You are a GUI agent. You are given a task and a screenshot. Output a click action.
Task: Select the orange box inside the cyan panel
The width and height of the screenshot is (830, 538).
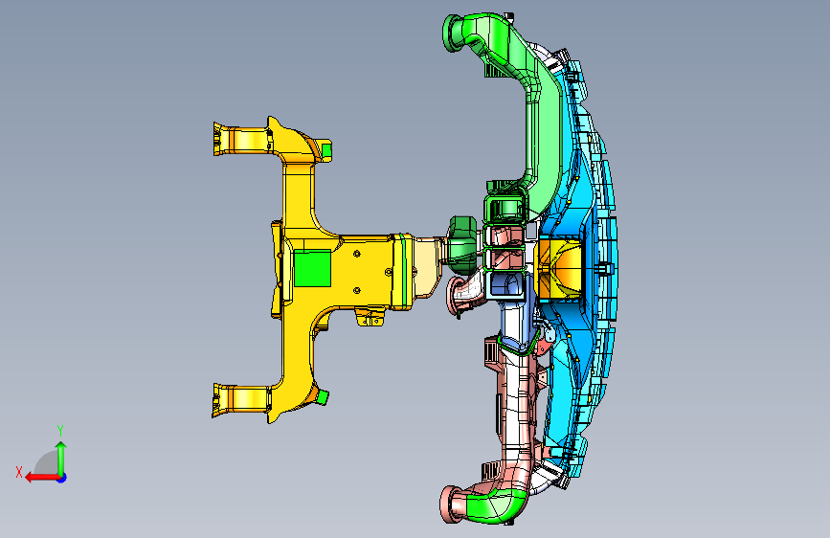tap(560, 270)
